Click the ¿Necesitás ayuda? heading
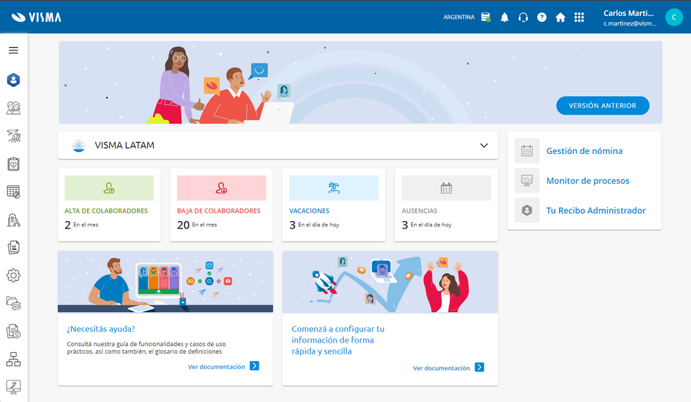Image resolution: width=691 pixels, height=402 pixels. pyautogui.click(x=101, y=329)
